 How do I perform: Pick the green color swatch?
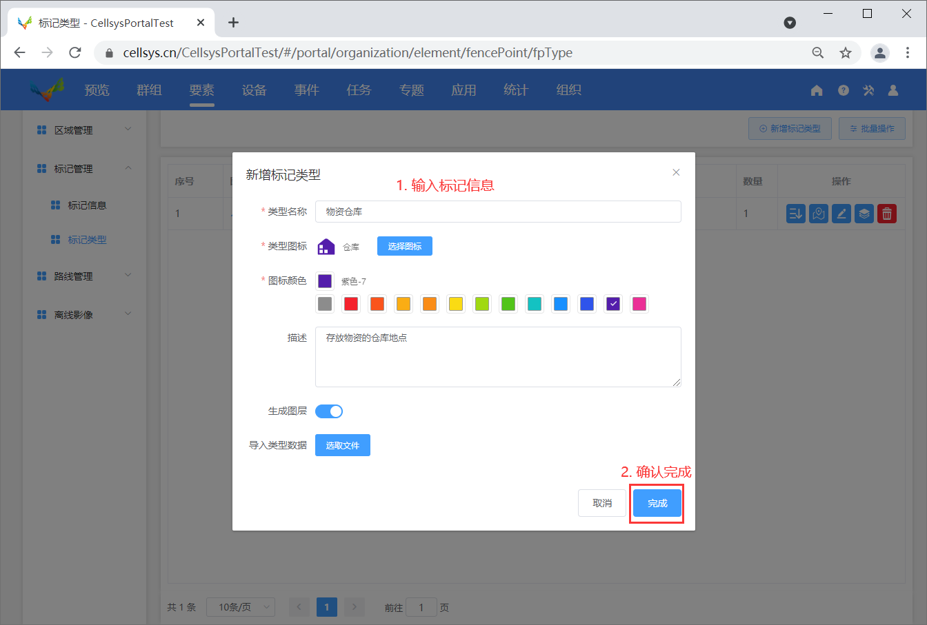508,304
